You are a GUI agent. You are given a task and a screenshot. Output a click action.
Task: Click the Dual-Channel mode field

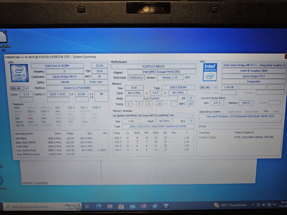(x=151, y=98)
